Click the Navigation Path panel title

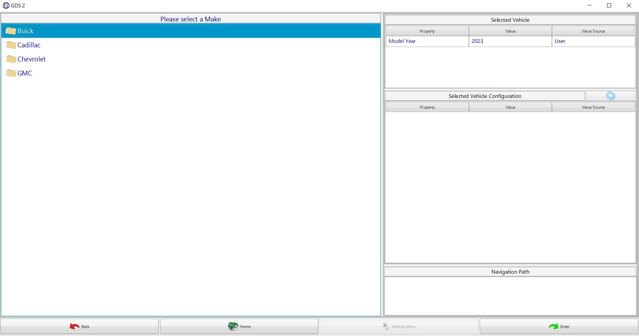(510, 272)
